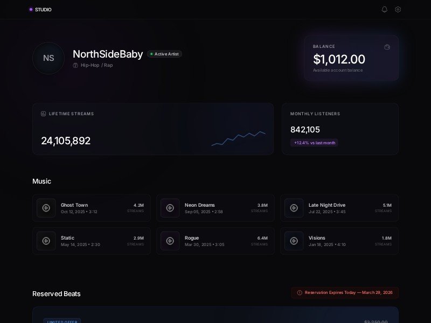
Task: Open the settings gear
Action: (x=398, y=9)
